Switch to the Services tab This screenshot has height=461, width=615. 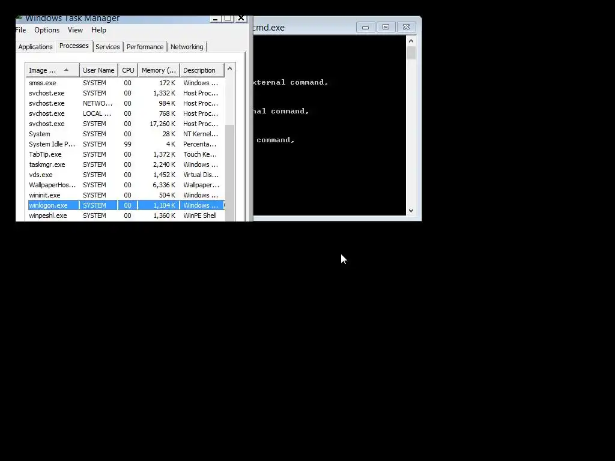[108, 47]
